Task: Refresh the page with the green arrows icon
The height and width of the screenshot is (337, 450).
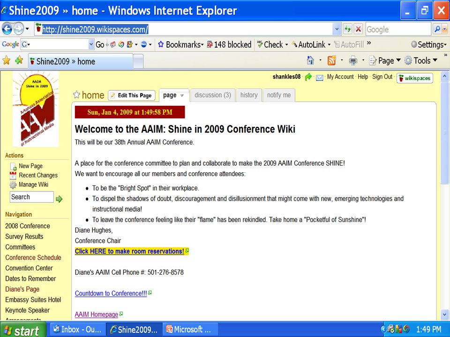Action: (x=347, y=29)
